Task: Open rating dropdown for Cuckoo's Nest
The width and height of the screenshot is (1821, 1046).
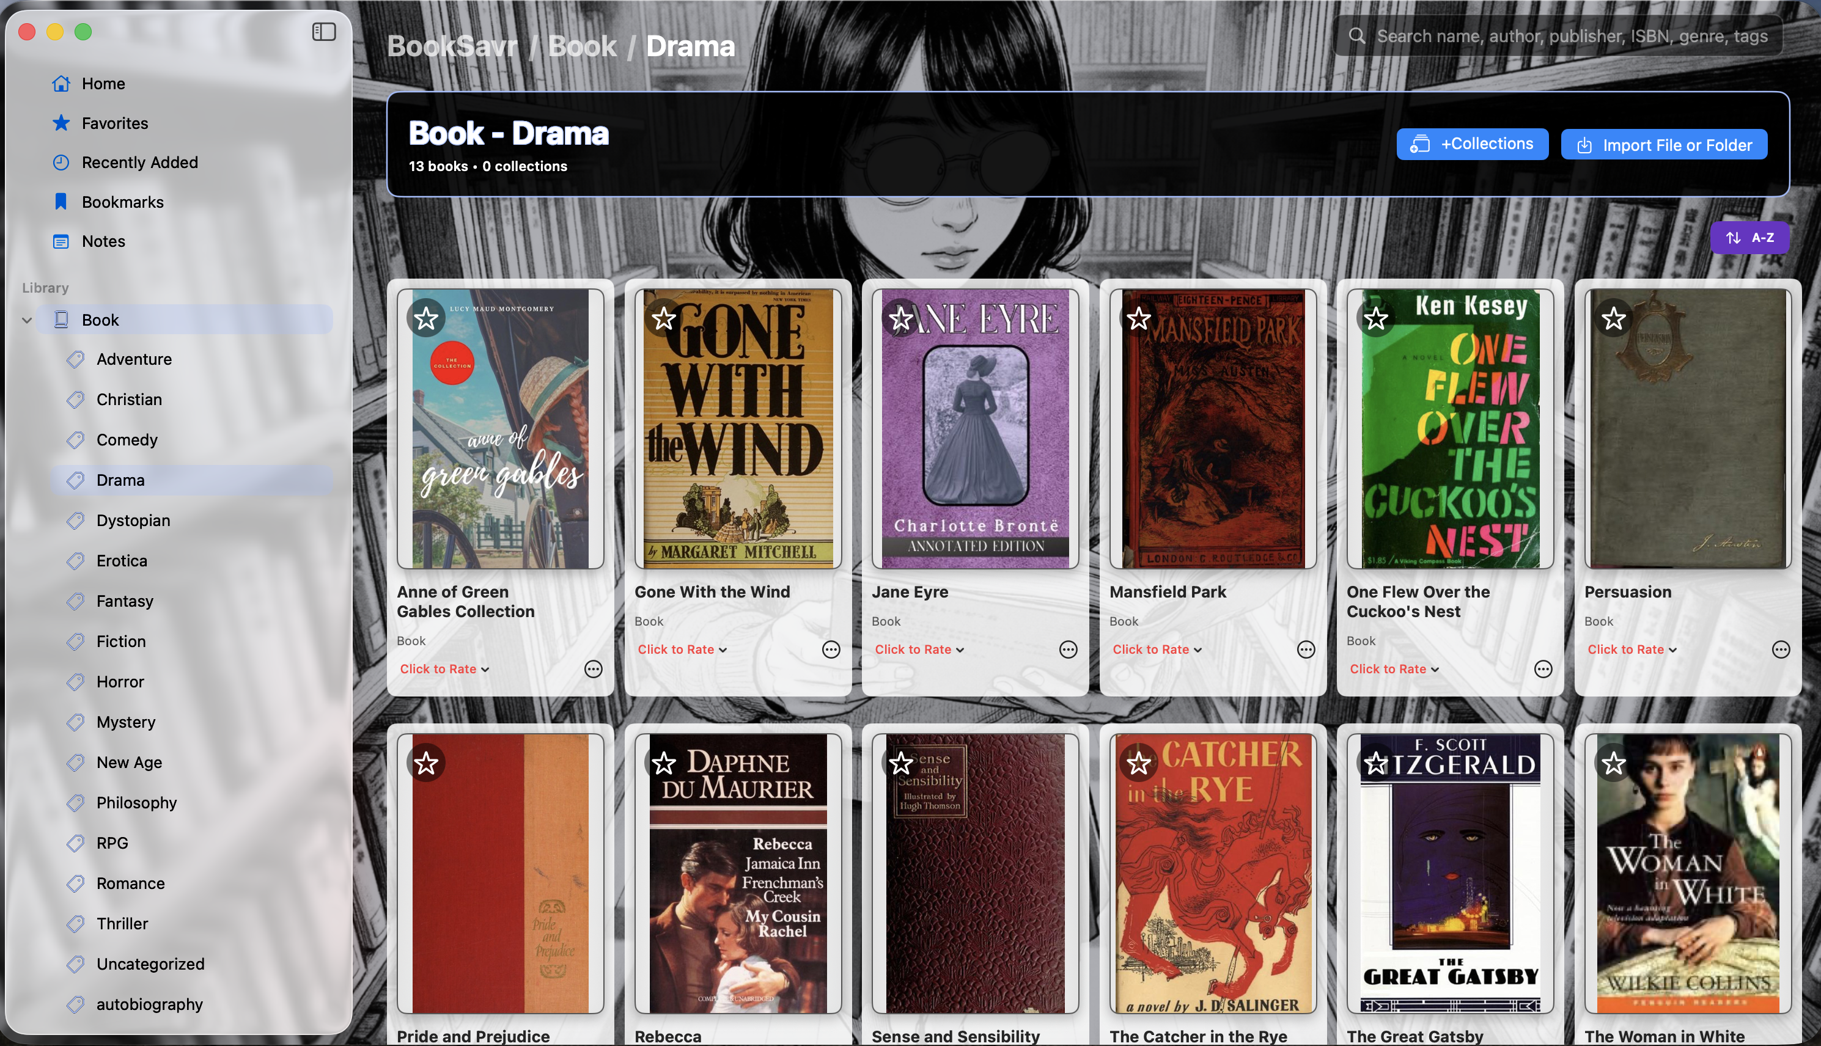Action: click(x=1394, y=669)
